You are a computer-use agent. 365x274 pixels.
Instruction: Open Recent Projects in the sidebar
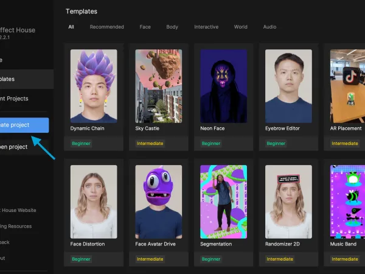[x=14, y=99]
